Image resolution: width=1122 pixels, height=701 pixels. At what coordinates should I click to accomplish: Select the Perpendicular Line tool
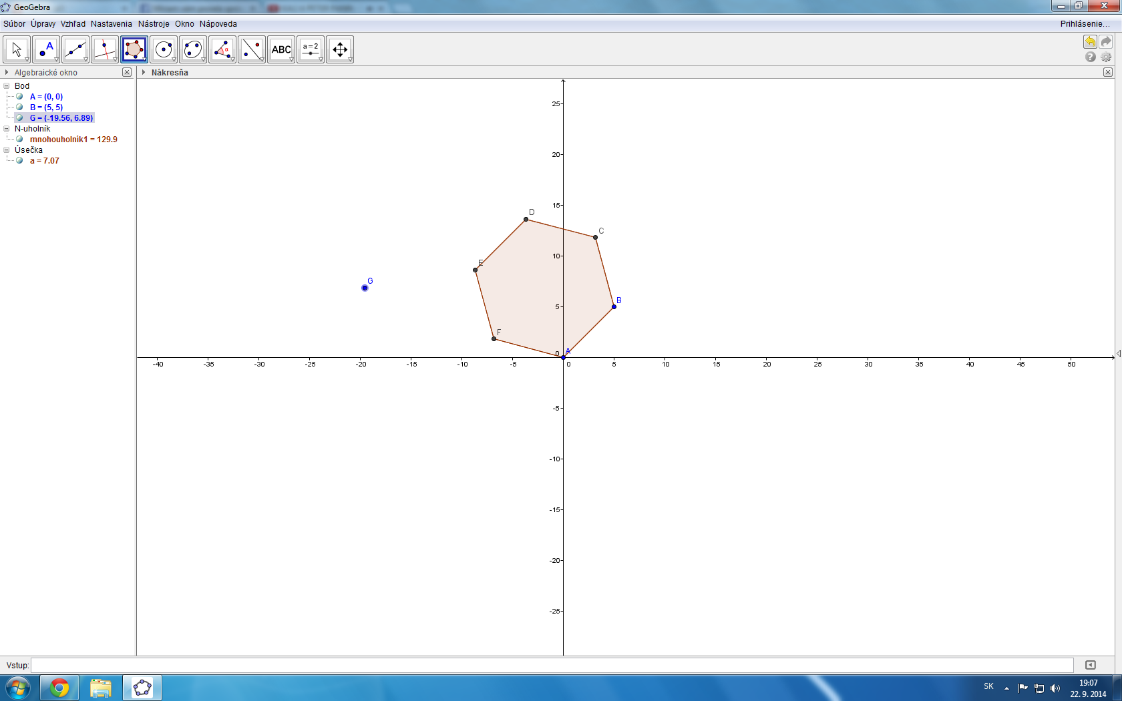(x=105, y=49)
